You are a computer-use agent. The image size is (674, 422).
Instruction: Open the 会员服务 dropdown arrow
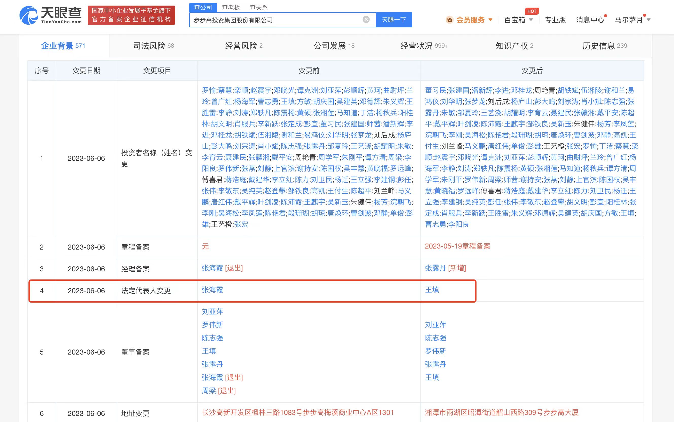coord(490,20)
